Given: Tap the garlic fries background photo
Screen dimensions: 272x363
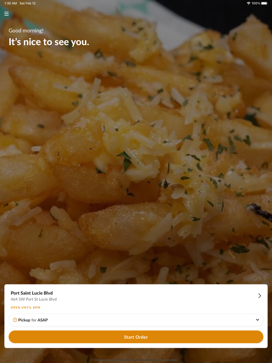Looking at the screenshot, I should tap(136, 162).
